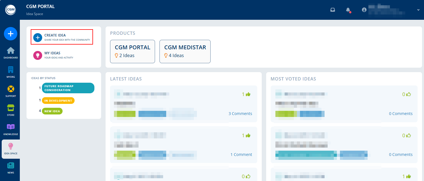
Task: Filter ideas by In Development status
Action: tap(58, 101)
